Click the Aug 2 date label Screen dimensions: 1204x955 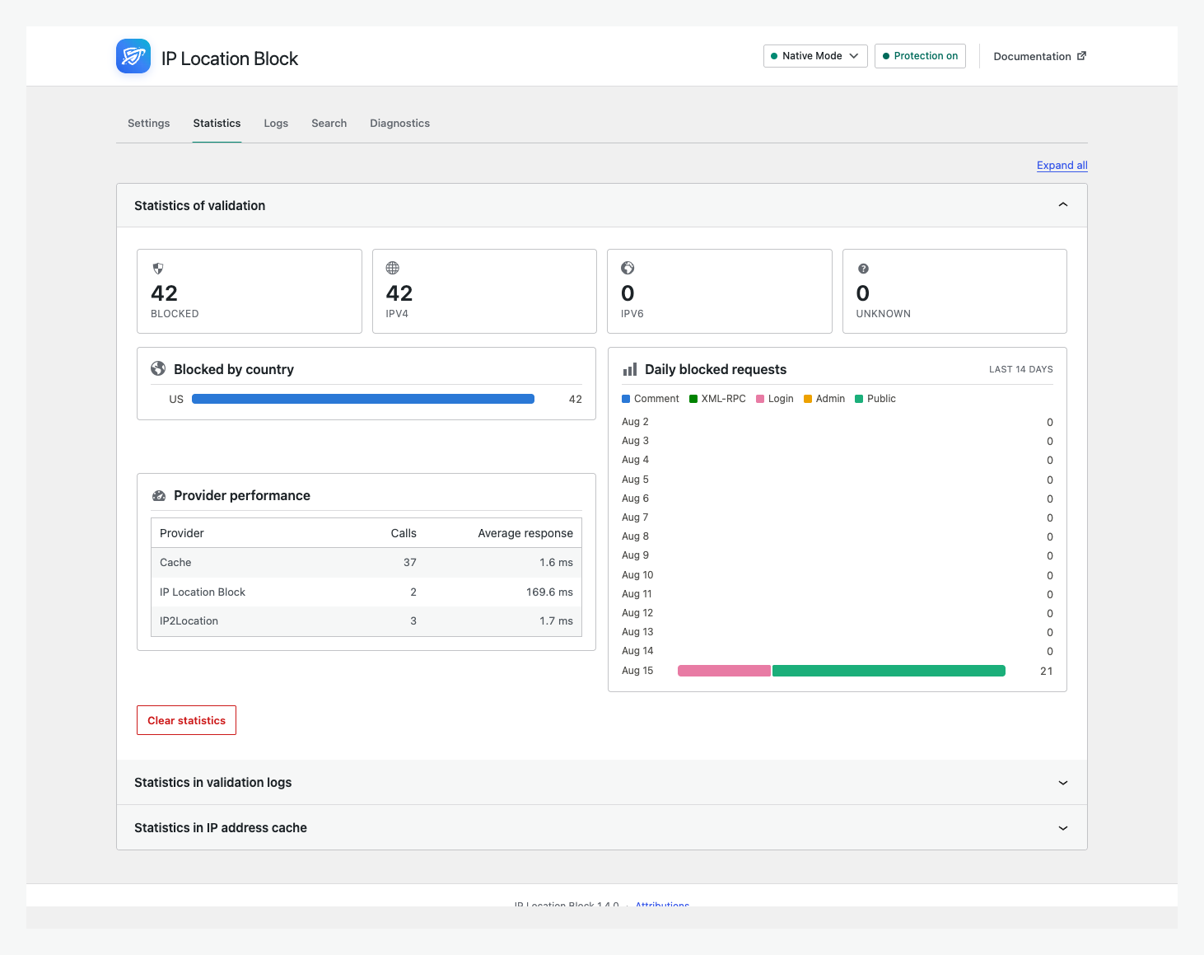coord(635,422)
